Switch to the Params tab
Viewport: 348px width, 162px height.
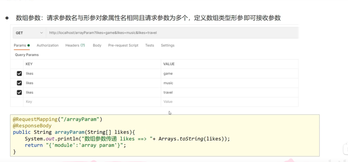pos(21,45)
